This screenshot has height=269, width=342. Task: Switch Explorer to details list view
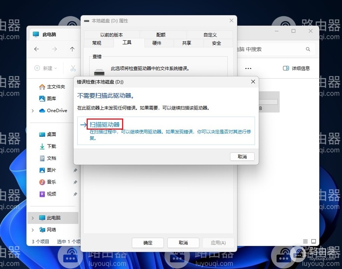point(305,241)
